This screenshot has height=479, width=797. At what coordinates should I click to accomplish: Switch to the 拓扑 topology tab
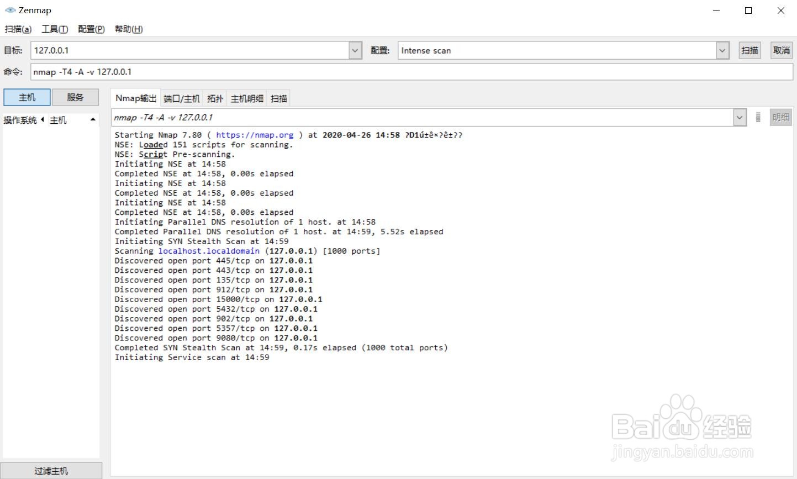click(x=215, y=98)
